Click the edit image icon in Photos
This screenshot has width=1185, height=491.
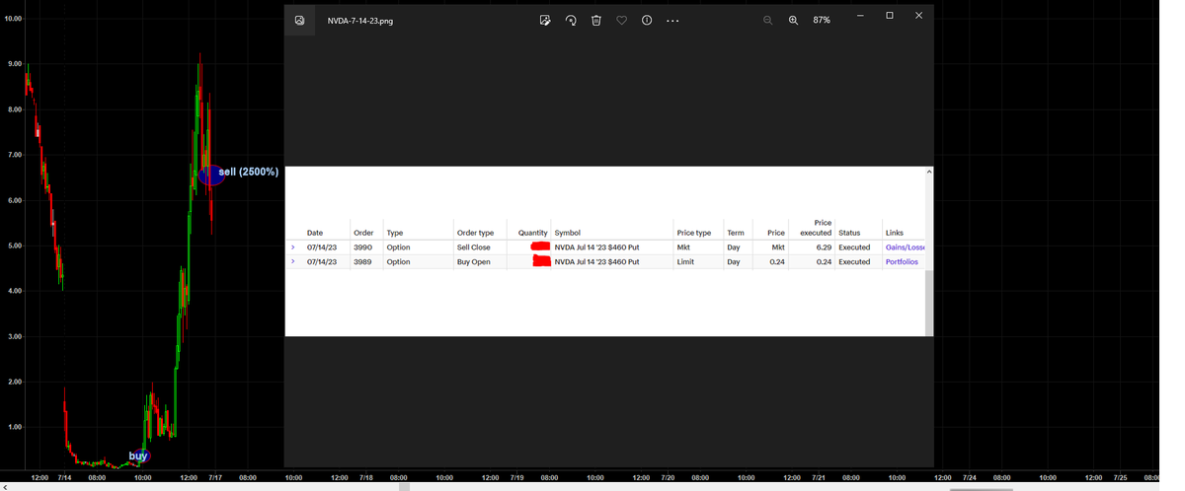pyautogui.click(x=545, y=20)
